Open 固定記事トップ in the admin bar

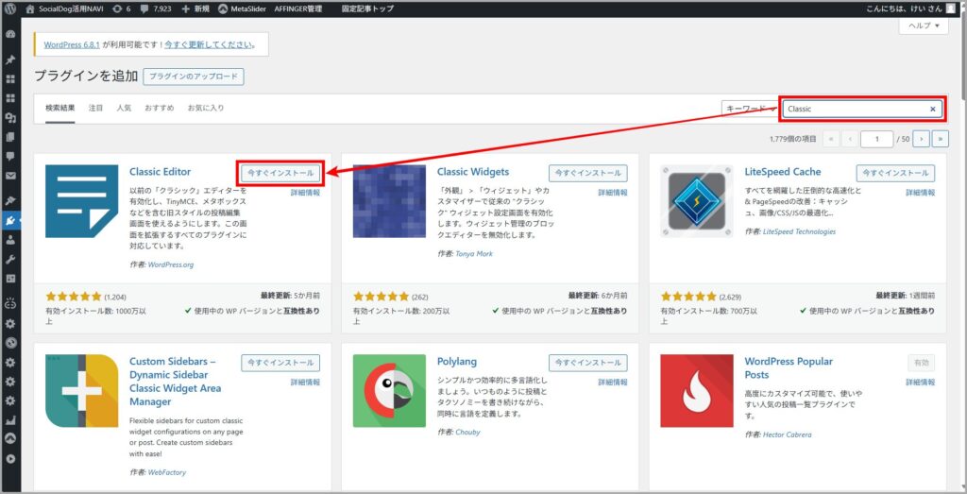tap(365, 9)
